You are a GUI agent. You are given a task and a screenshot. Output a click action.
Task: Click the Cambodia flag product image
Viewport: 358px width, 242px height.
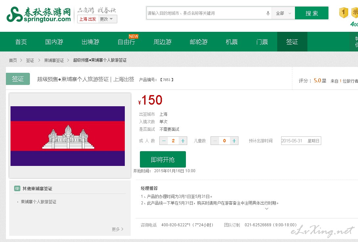(x=68, y=136)
